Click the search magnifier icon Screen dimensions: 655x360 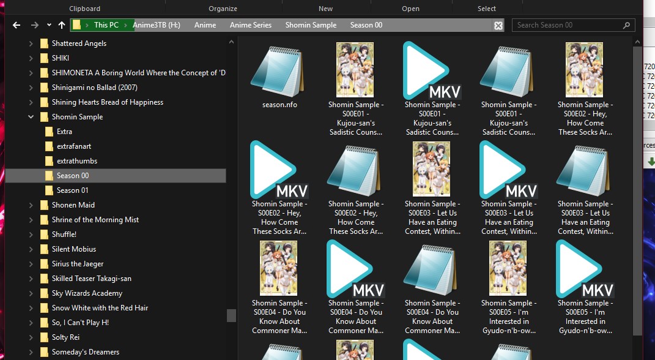tap(626, 26)
